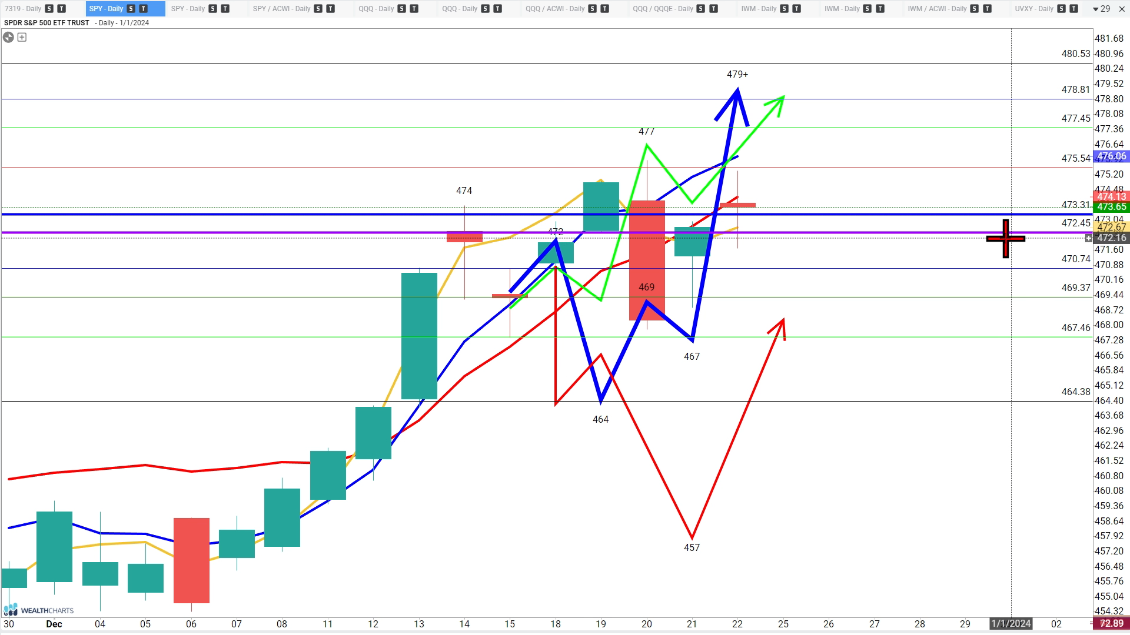Click the S icon on the highlighted SPY tab
The image size is (1130, 635).
(x=131, y=9)
